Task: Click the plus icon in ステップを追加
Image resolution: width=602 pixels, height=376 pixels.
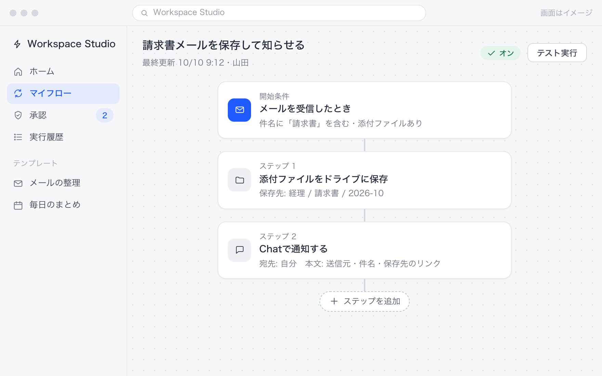Action: click(x=334, y=301)
